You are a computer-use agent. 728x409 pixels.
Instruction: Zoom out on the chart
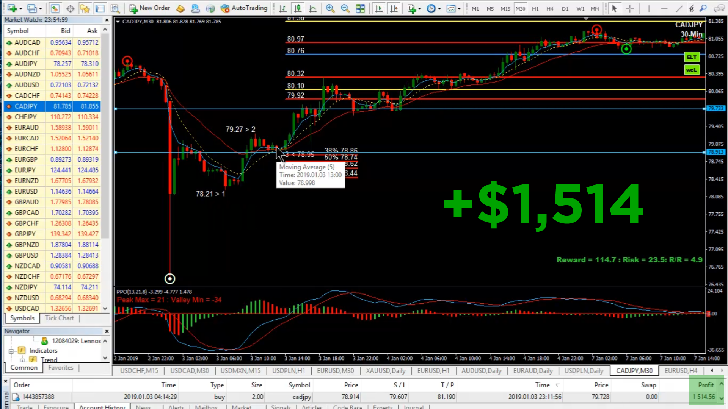pos(345,8)
